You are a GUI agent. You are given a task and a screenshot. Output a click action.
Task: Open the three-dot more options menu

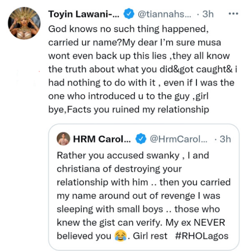233,14
